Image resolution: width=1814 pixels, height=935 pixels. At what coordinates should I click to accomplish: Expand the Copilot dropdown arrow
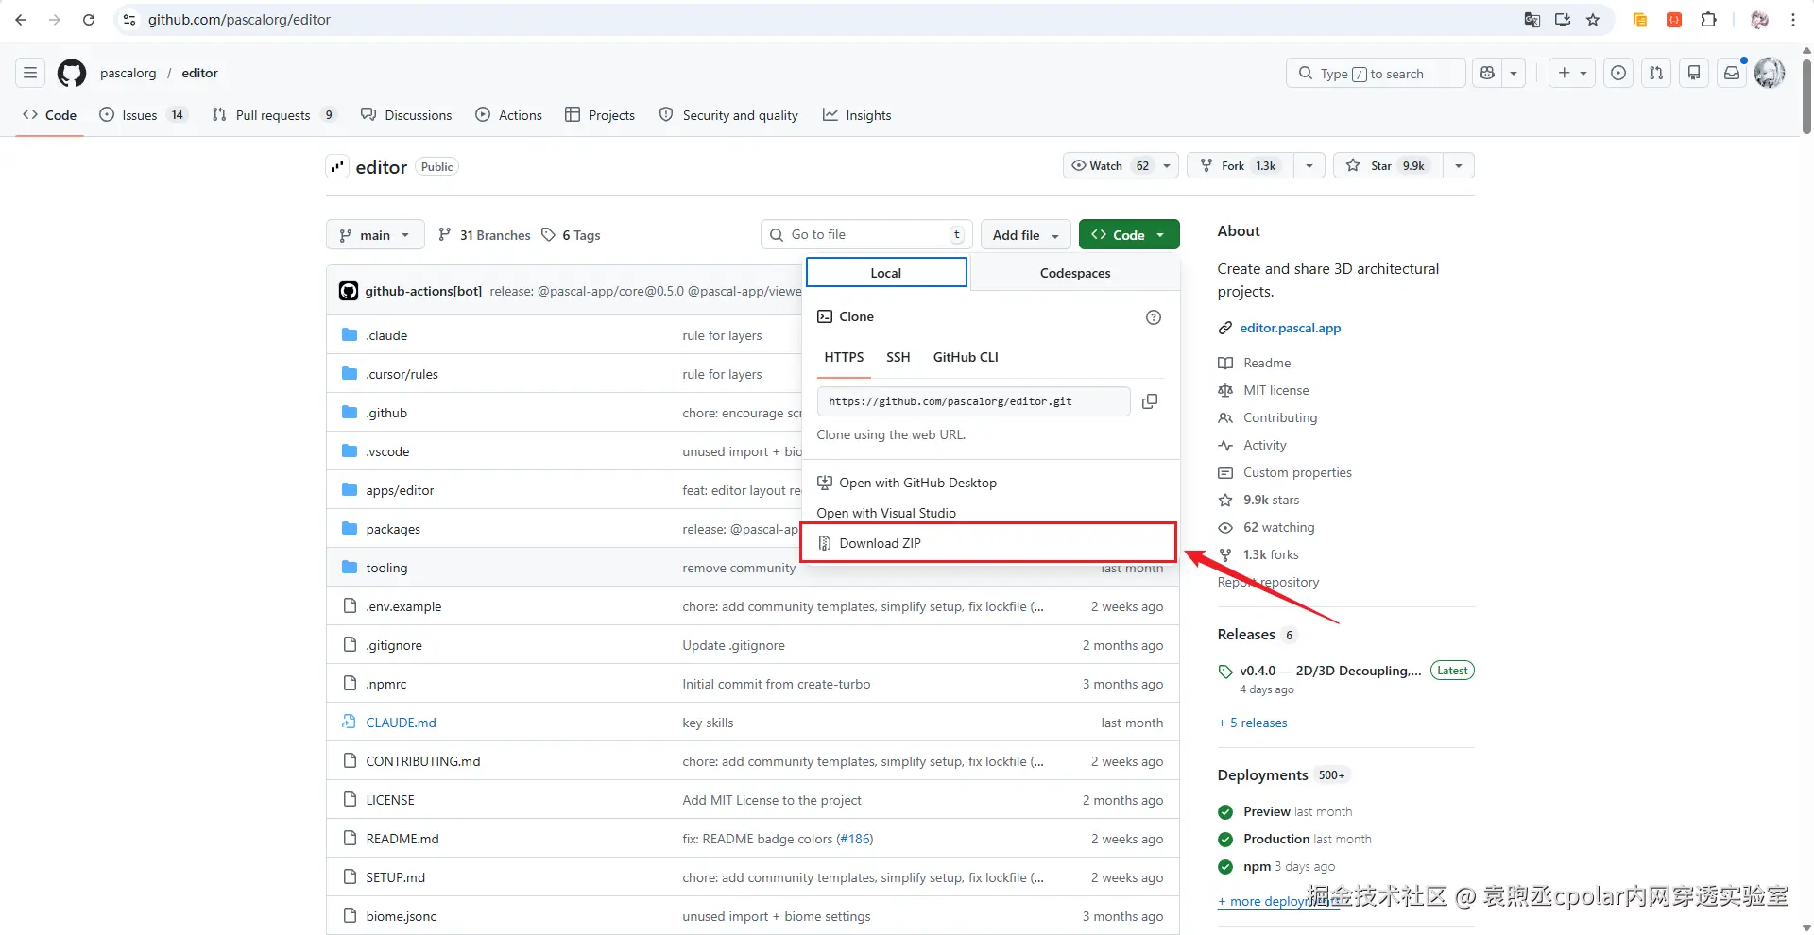(x=1514, y=73)
